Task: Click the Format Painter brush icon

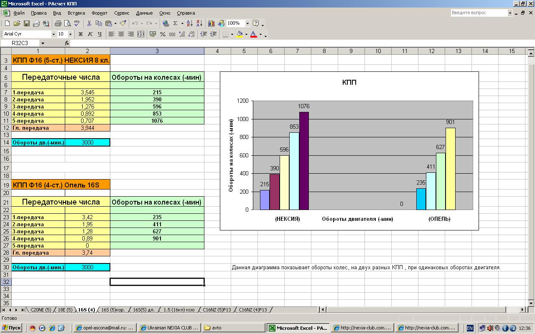Action: (123, 23)
